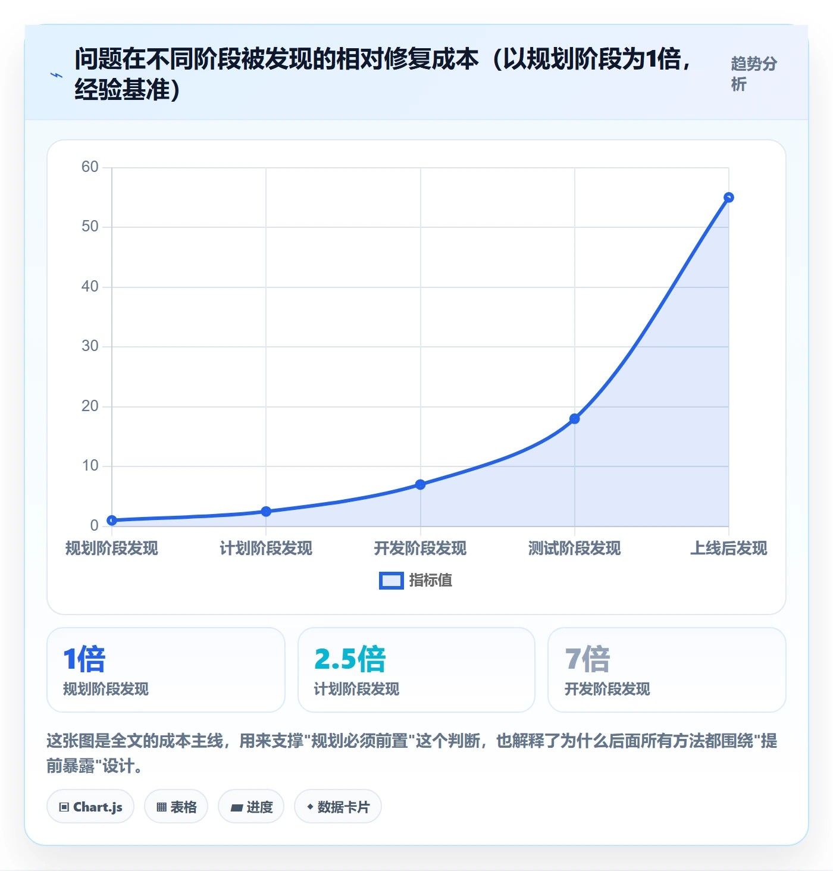The image size is (833, 871).
Task: Click the description paragraph starting 这张图是全文的成本主线
Action: pos(412,753)
